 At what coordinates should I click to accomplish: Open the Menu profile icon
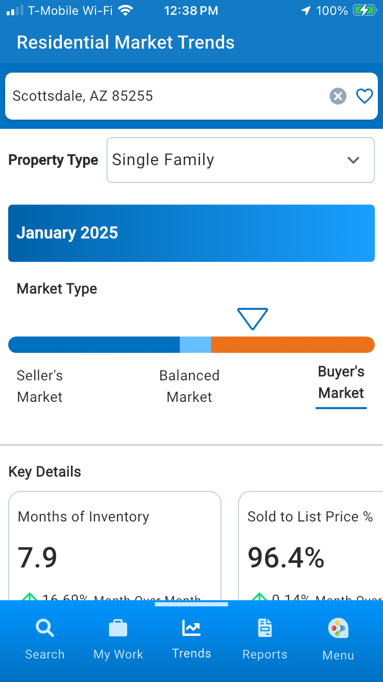338,628
